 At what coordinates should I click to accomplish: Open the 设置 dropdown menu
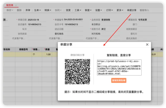(x=99, y=10)
